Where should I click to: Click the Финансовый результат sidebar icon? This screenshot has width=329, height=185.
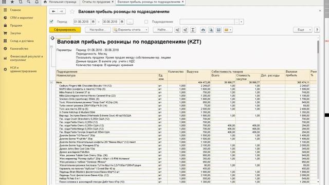pyautogui.click(x=5, y=58)
